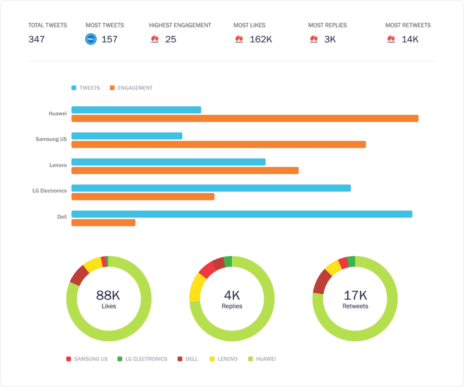Viewport: 464px width, 387px height.
Task: Click the MOST REPLIES heading
Action: (x=327, y=25)
